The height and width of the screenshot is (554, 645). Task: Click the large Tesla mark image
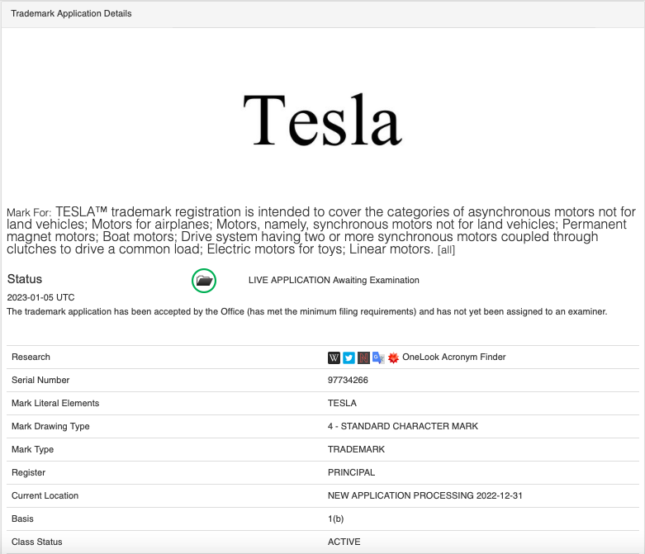[322, 120]
